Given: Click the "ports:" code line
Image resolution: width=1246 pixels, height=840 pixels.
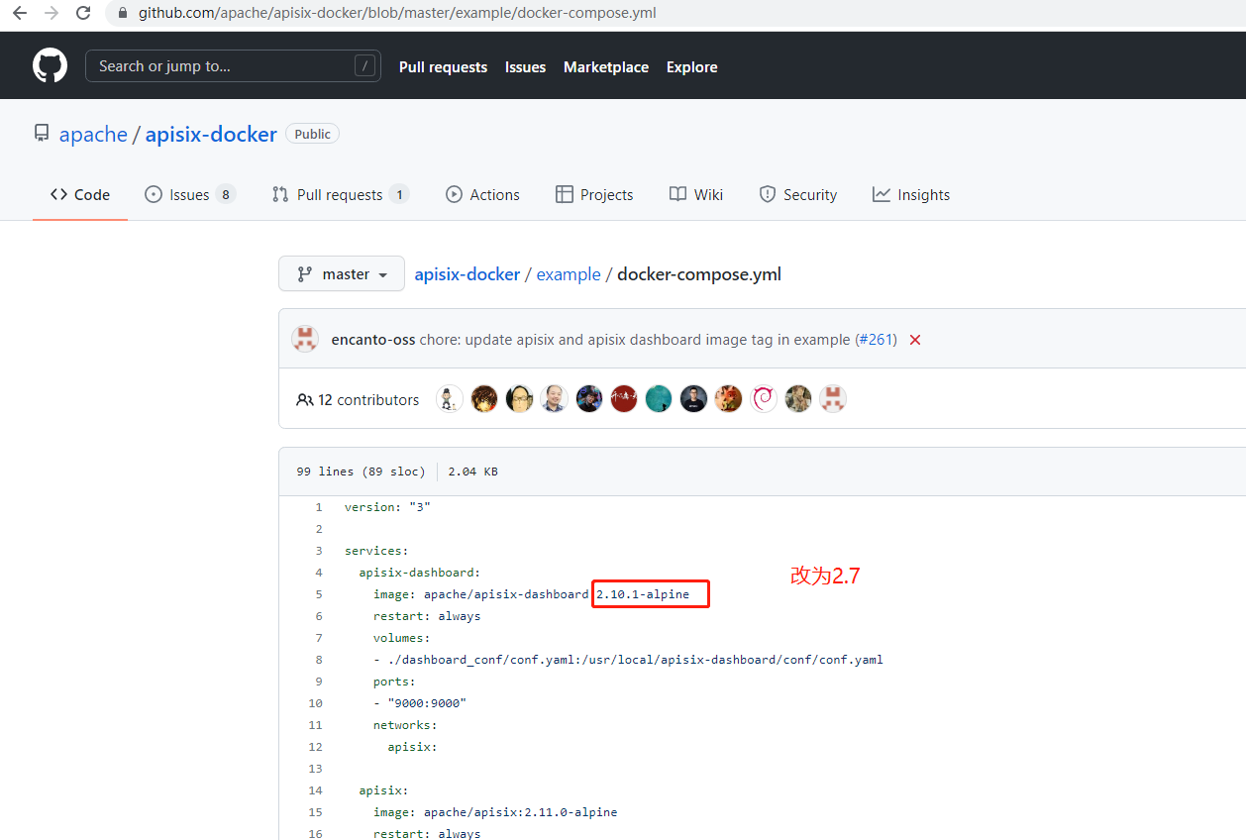Looking at the screenshot, I should (x=394, y=682).
